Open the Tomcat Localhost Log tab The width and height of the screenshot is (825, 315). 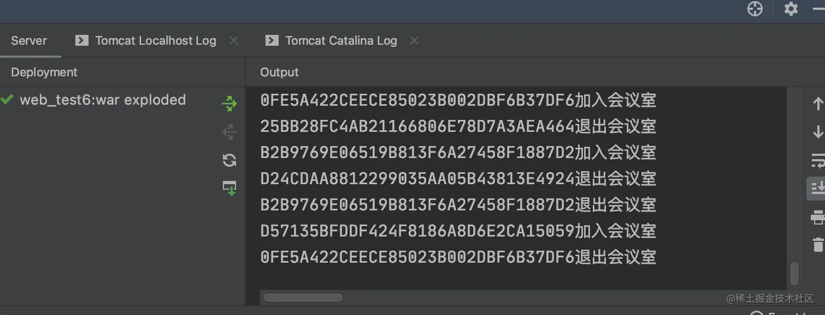click(156, 40)
